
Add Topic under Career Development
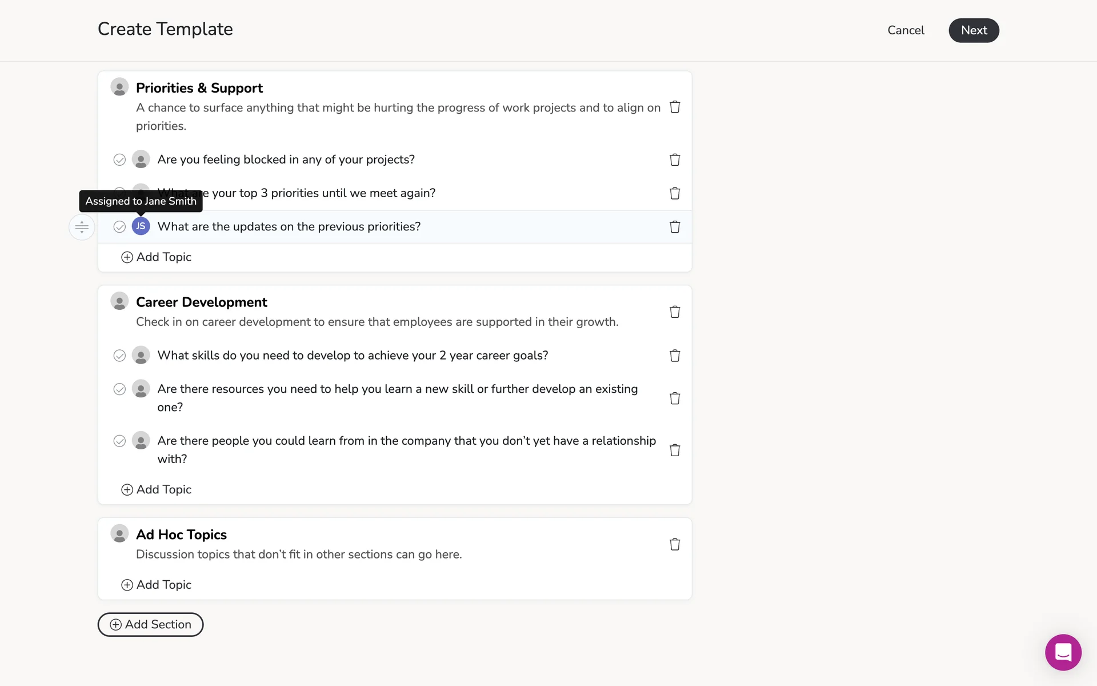[x=157, y=489]
